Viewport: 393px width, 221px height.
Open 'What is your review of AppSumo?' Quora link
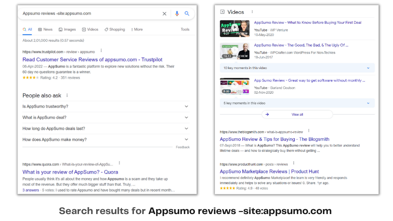click(70, 172)
